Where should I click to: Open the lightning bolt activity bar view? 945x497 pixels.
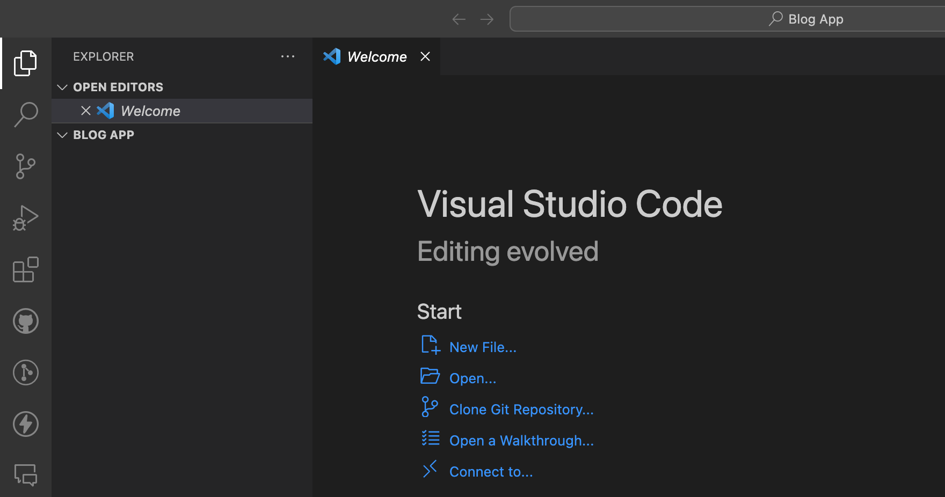(26, 424)
